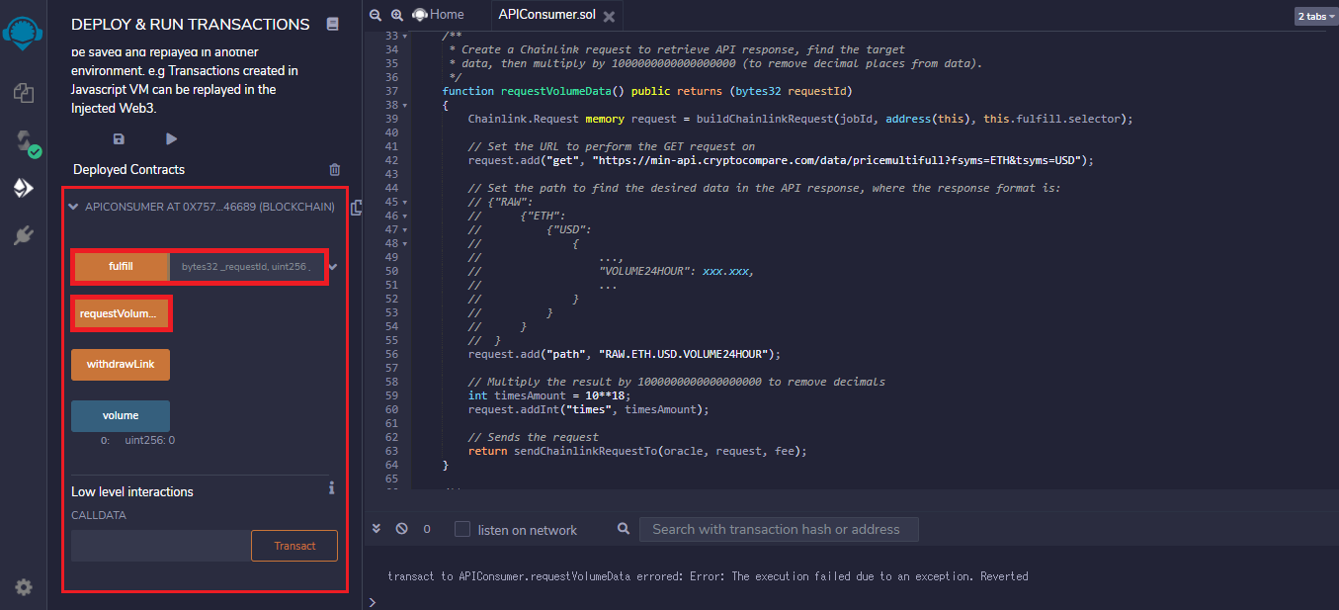1339x610 pixels.
Task: Click the 'Low level interactions' label
Action: click(132, 491)
